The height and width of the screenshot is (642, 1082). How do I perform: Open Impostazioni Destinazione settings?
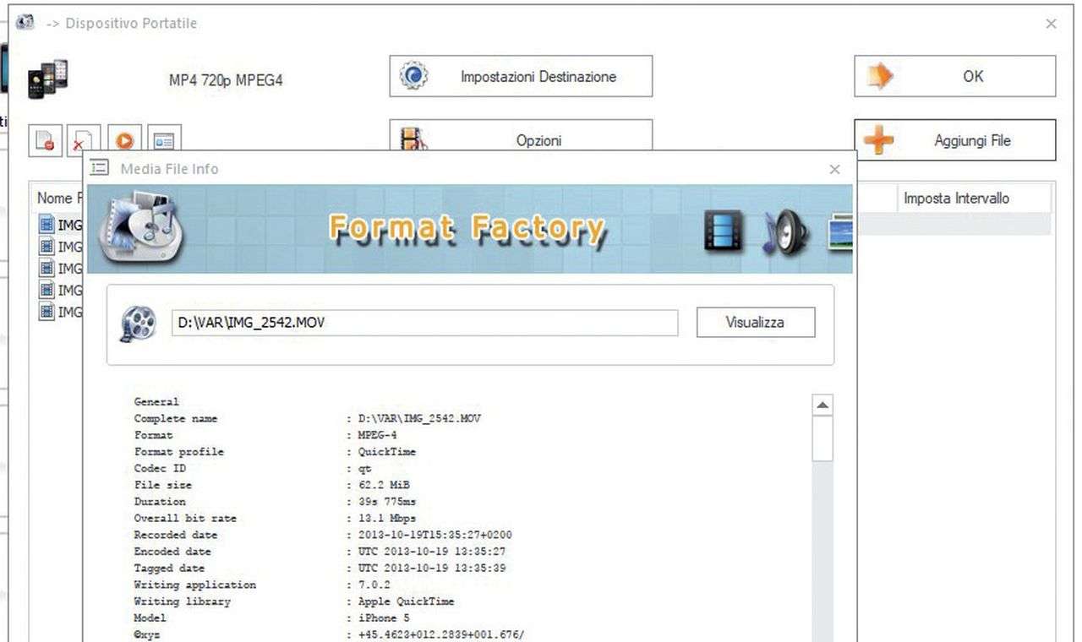point(521,76)
